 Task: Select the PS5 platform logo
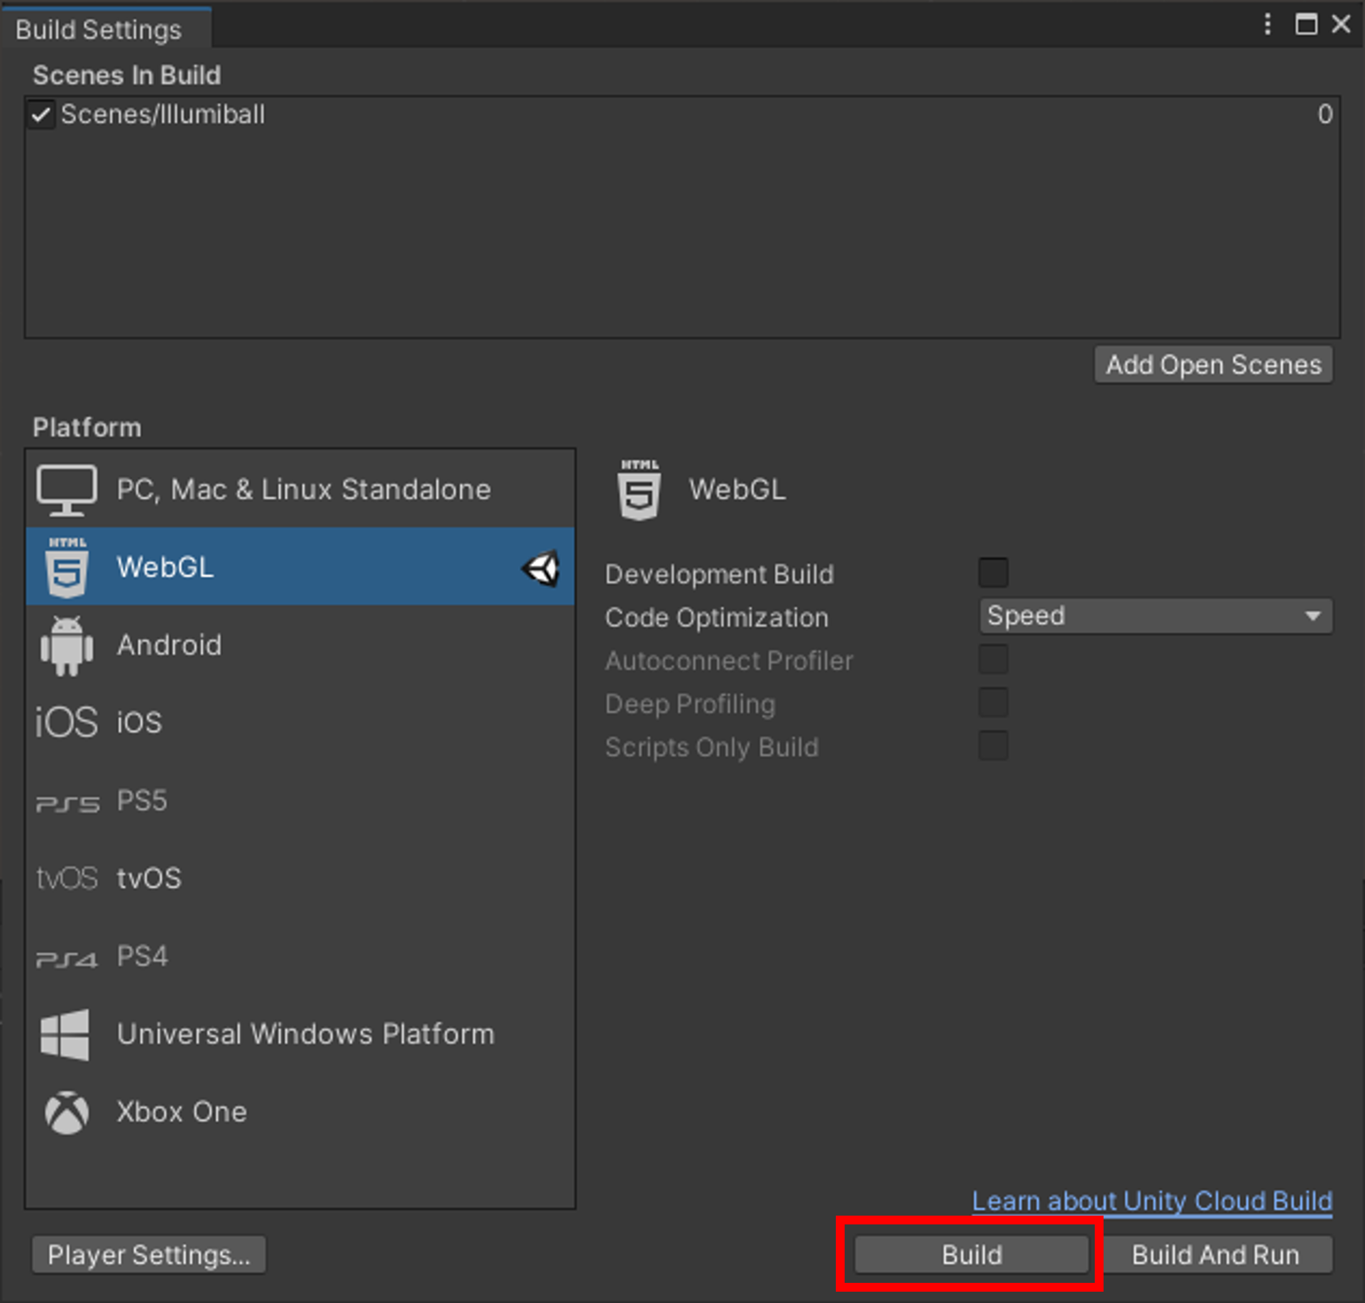pyautogui.click(x=67, y=803)
